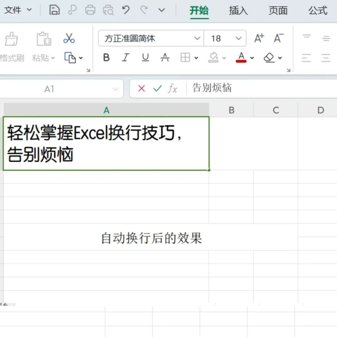This screenshot has width=337, height=337.
Task: Click cell A1 with wrapped text
Action: click(106, 143)
